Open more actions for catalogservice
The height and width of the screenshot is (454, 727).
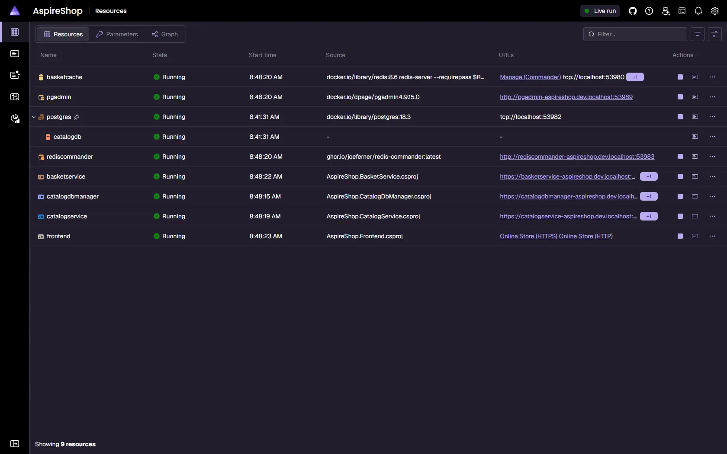(x=712, y=216)
